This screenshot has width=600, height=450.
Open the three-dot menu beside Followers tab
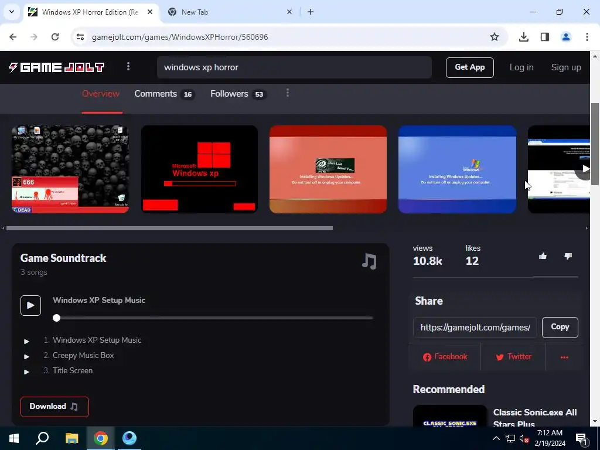[287, 93]
